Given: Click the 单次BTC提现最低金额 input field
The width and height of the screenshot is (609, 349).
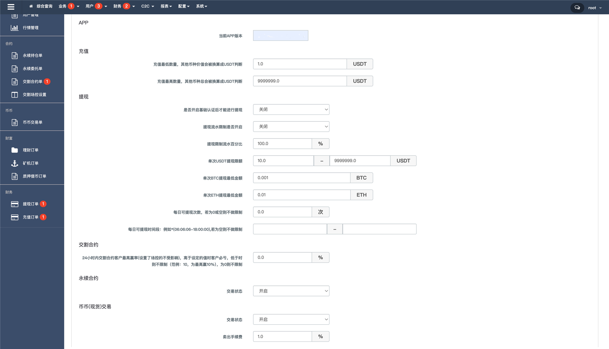Looking at the screenshot, I should 301,178.
